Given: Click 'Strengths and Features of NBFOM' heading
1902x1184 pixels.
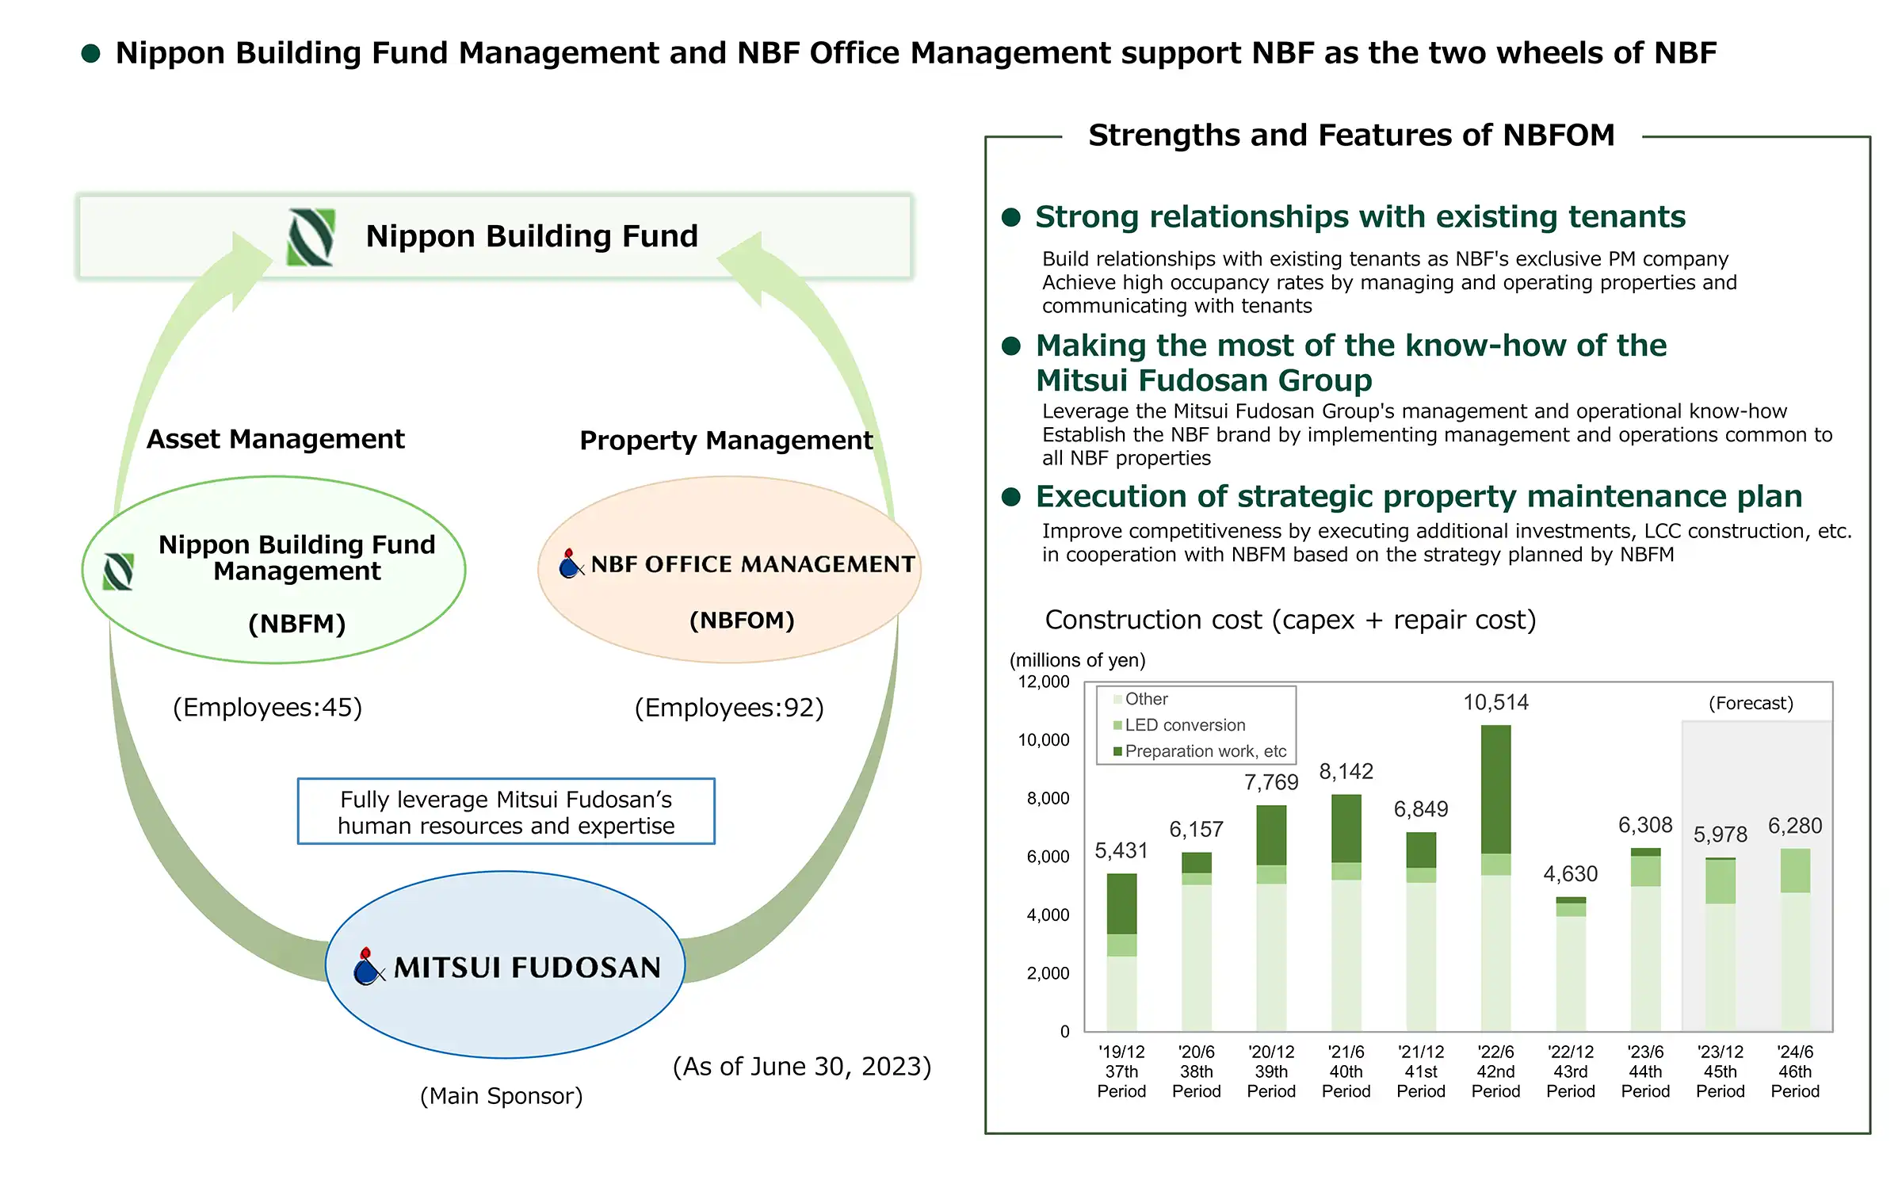Looking at the screenshot, I should click(x=1351, y=136).
